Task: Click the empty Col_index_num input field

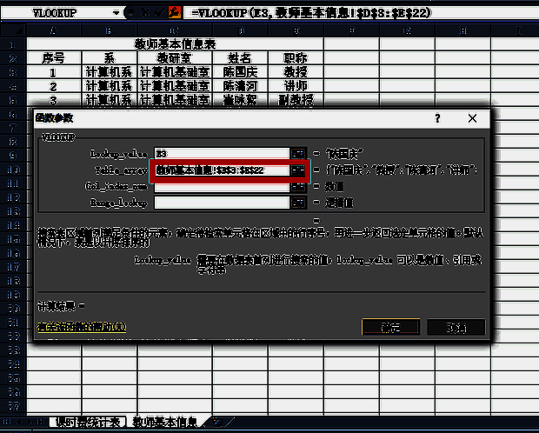Action: (222, 186)
